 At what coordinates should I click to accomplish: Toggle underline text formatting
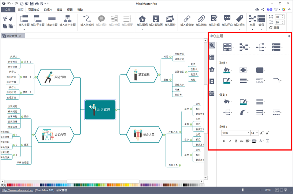(x=235, y=141)
